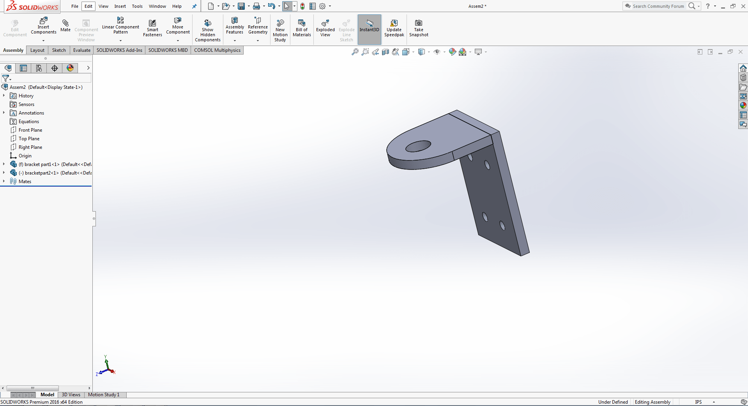Create a New Motion Study
Viewport: 748px width, 406px height.
pos(280,30)
